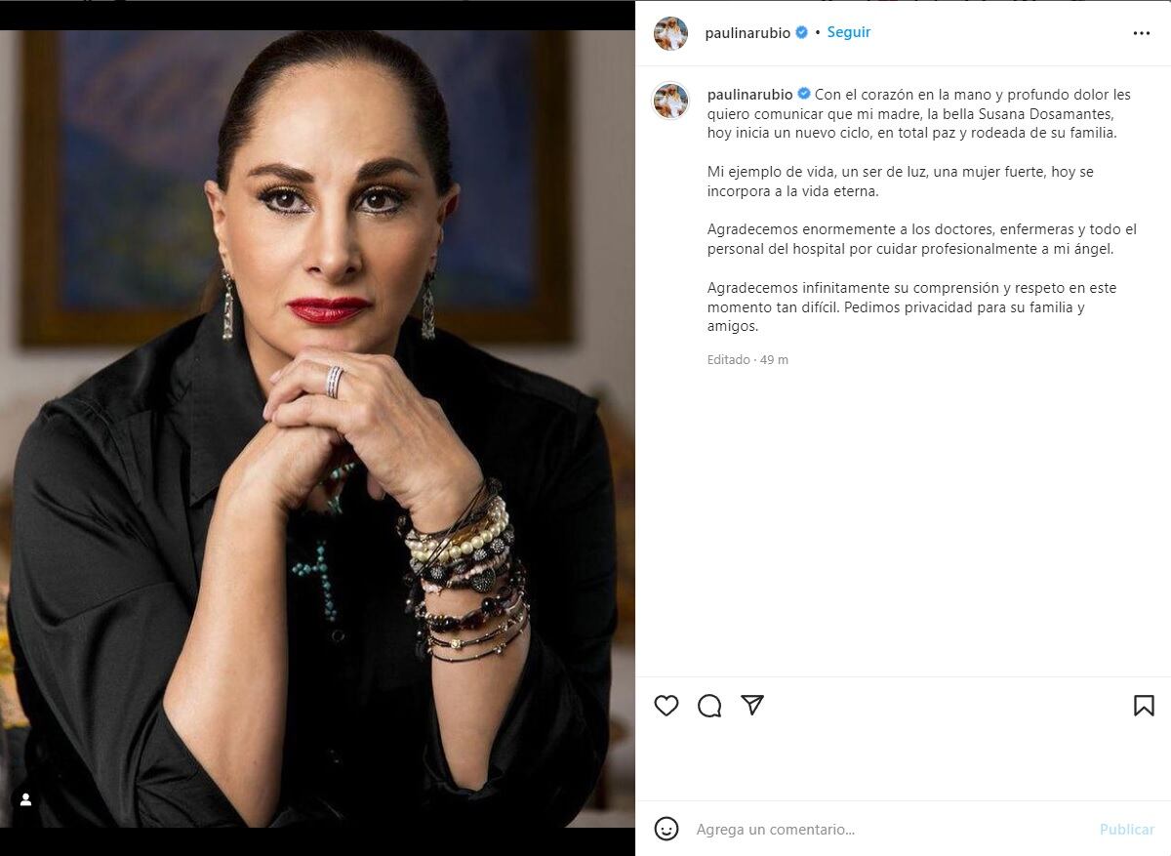This screenshot has width=1171, height=856.
Task: Open paulinarubio username link in header
Action: [747, 33]
